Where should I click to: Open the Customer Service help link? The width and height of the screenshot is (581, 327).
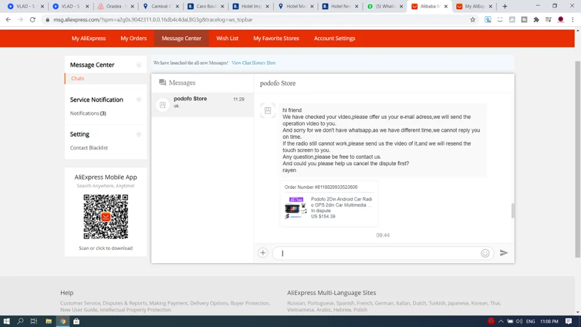80,303
